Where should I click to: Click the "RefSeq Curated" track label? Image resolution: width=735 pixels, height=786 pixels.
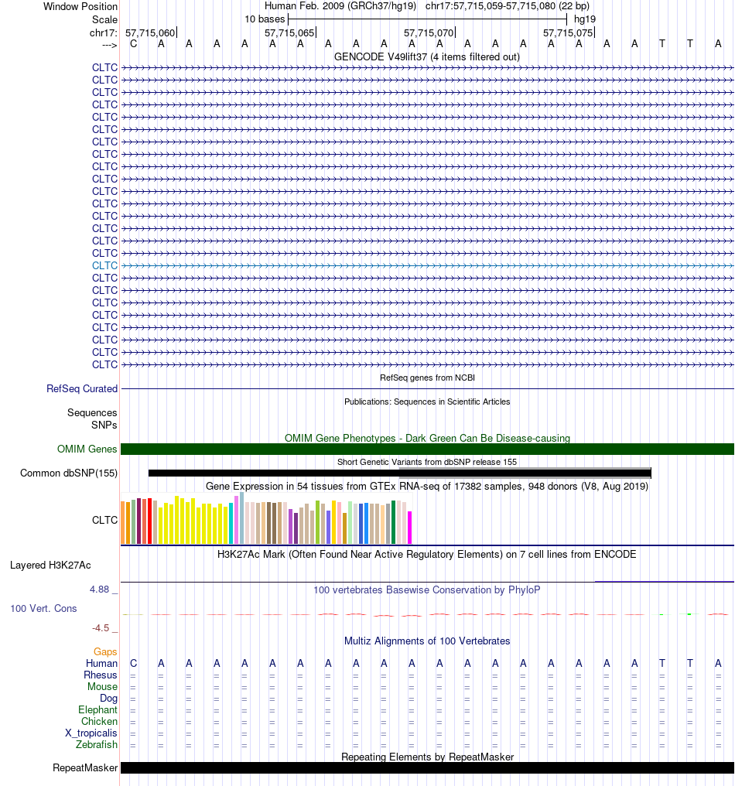click(82, 389)
